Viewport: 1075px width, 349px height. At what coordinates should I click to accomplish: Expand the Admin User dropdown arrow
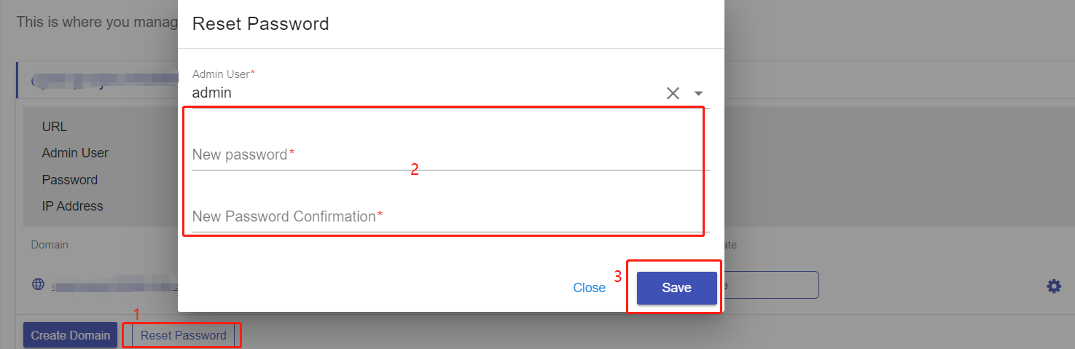(698, 93)
